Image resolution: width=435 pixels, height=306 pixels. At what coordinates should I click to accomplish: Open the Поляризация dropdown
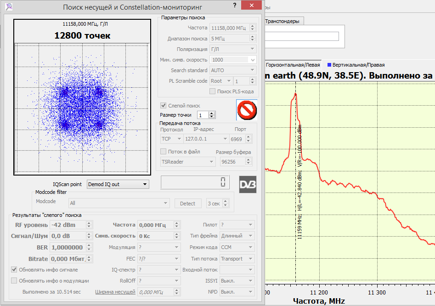(x=233, y=49)
